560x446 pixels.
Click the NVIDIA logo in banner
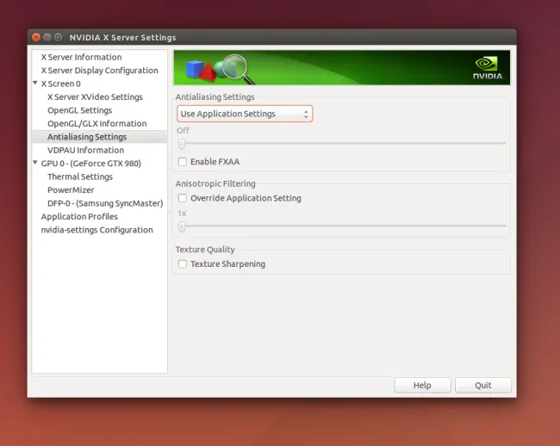[486, 67]
